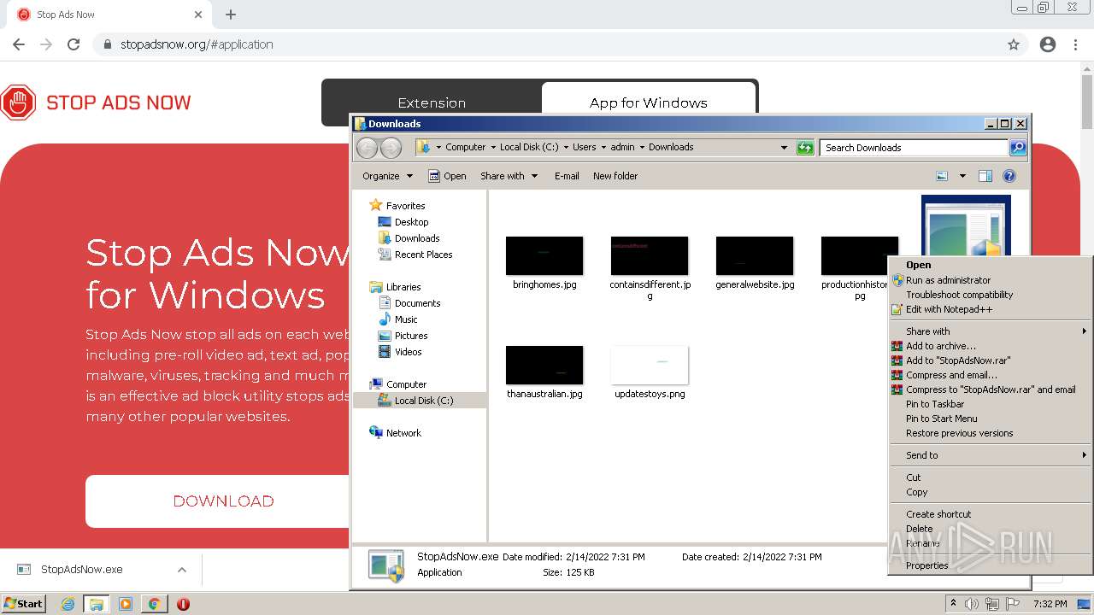Screen dimensions: 1094x615
Task: Choose Create shortcut
Action: coord(991,514)
